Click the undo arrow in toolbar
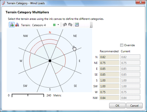Image resolution: width=147 pixels, height=112 pixels. 65,25
